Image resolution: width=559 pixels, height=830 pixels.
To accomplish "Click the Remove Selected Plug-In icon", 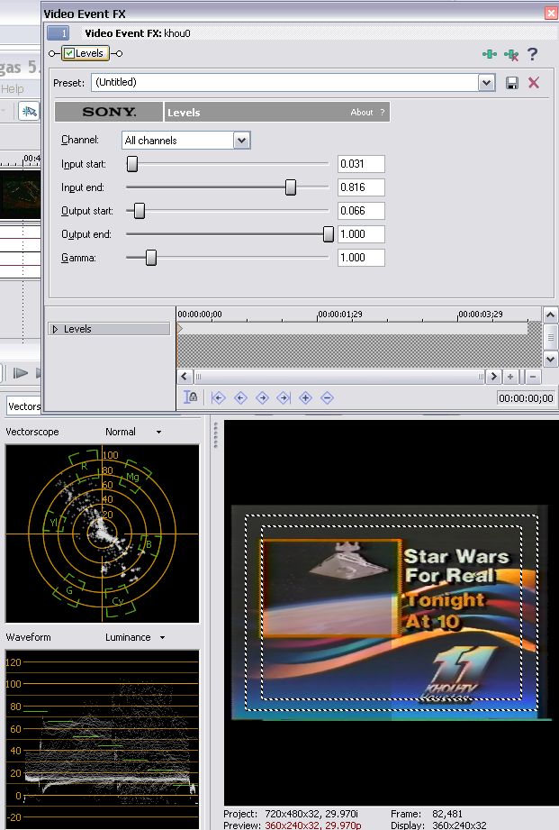I will [511, 54].
